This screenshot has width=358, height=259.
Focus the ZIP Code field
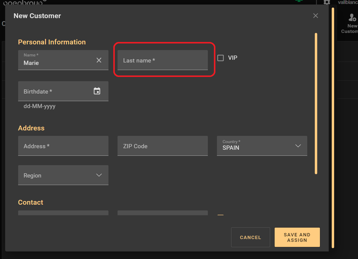click(163, 146)
